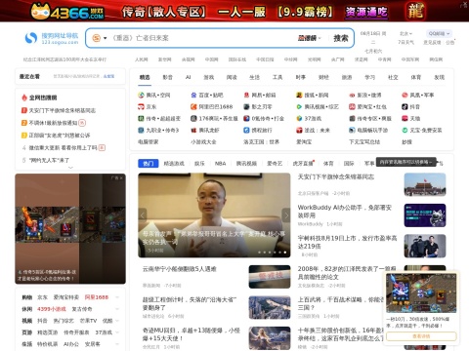Open the 人民网 link
This screenshot has height=351, width=469.
click(142, 59)
